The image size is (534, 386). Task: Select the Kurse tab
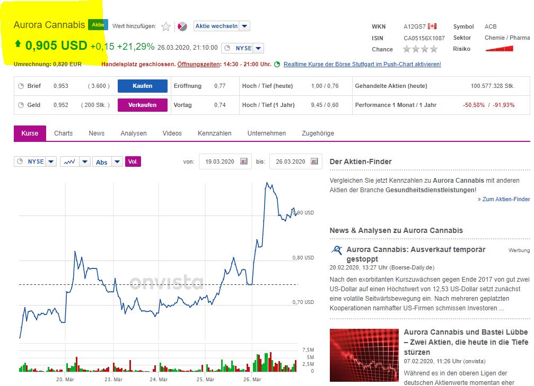(x=30, y=133)
